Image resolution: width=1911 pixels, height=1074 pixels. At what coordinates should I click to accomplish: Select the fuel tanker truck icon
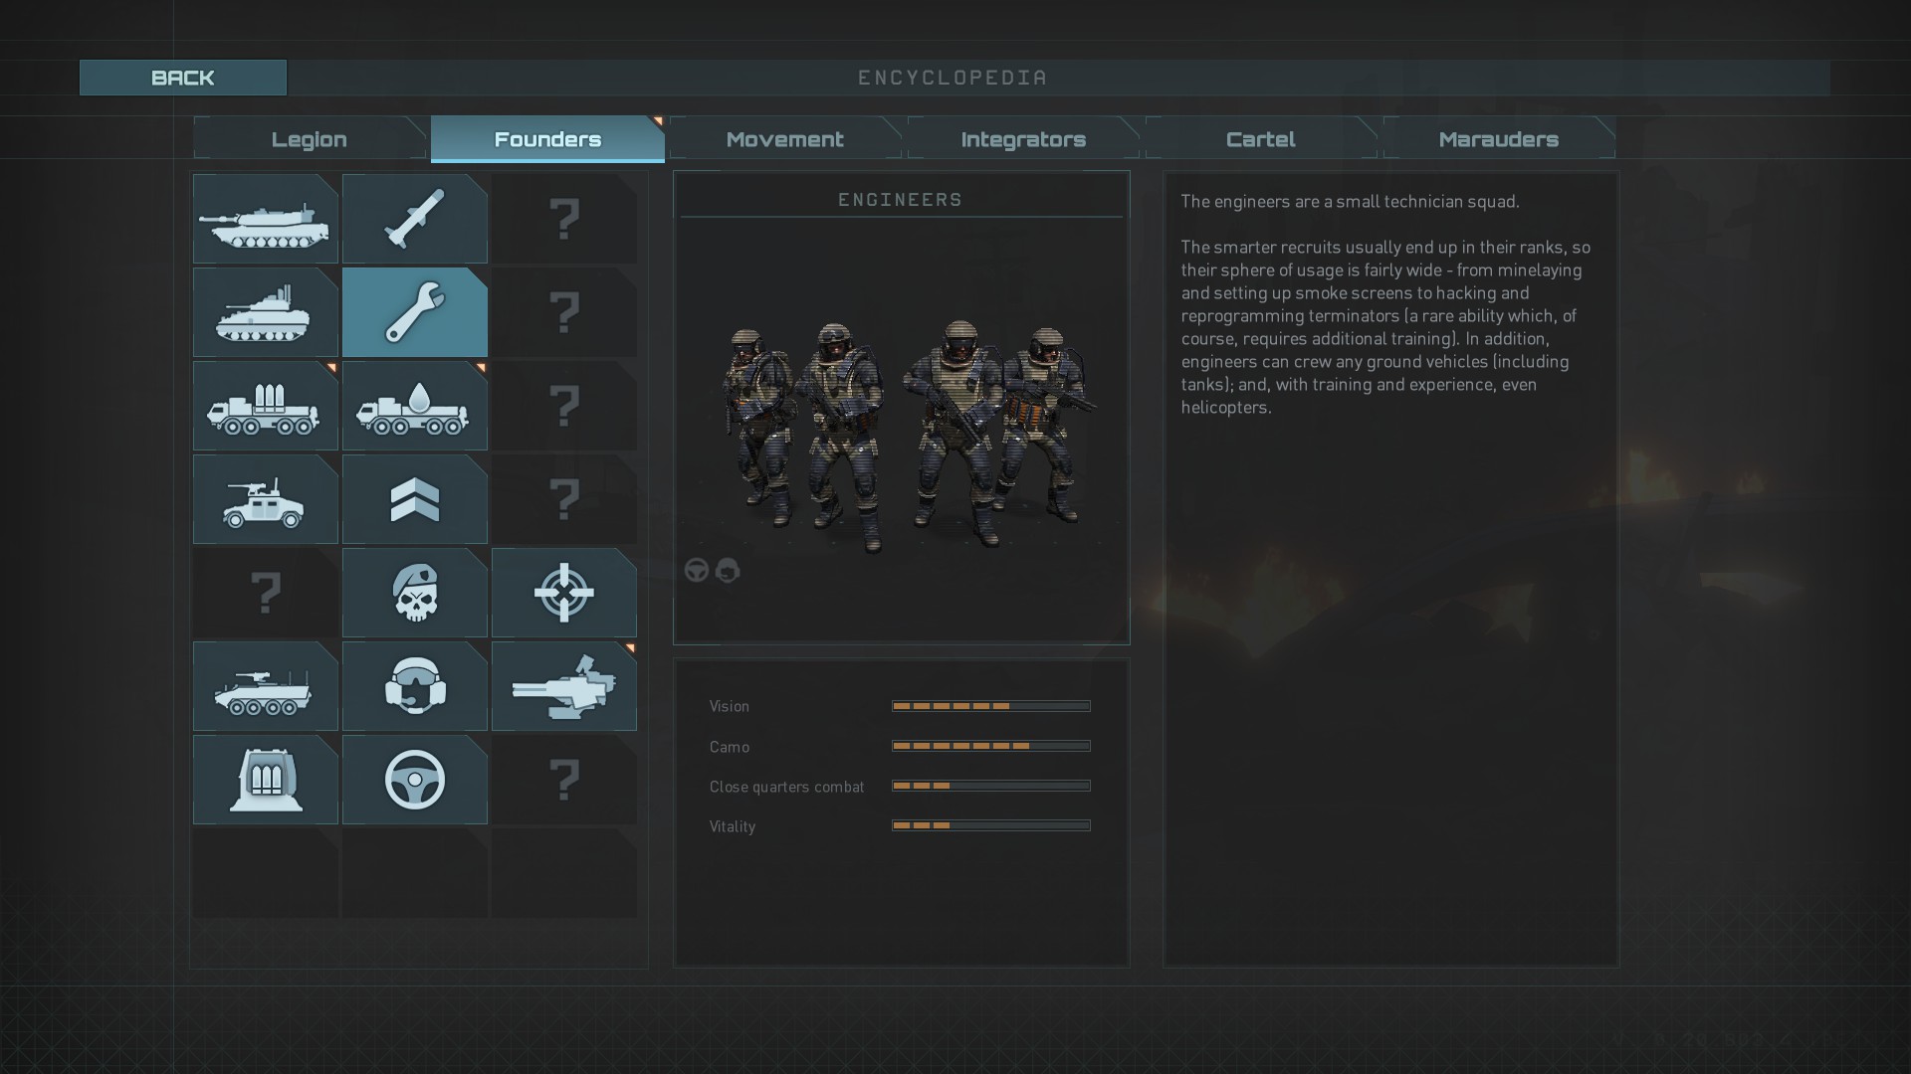pyautogui.click(x=414, y=406)
